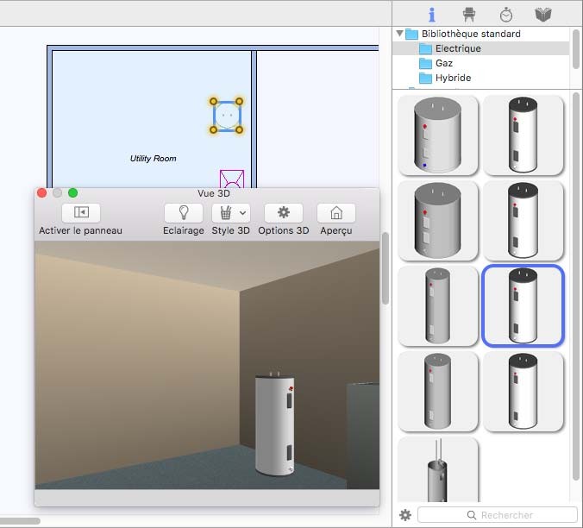
Task: Toggle Activer le panneau button
Action: 81,213
